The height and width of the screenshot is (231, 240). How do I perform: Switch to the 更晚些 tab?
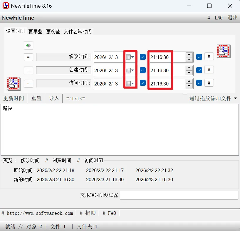pos(53,32)
